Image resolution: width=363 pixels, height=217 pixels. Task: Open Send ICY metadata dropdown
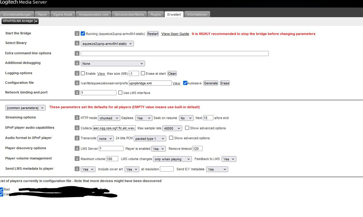pos(217,169)
